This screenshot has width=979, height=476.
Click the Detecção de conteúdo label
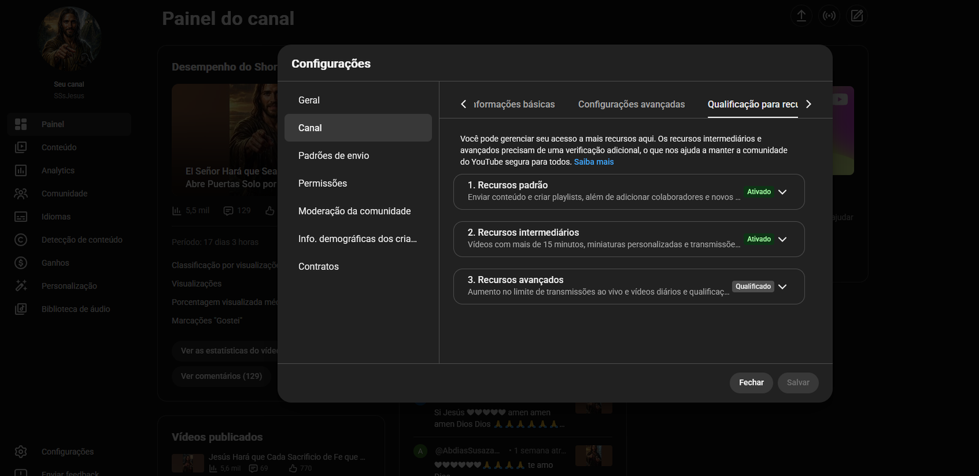(x=82, y=240)
